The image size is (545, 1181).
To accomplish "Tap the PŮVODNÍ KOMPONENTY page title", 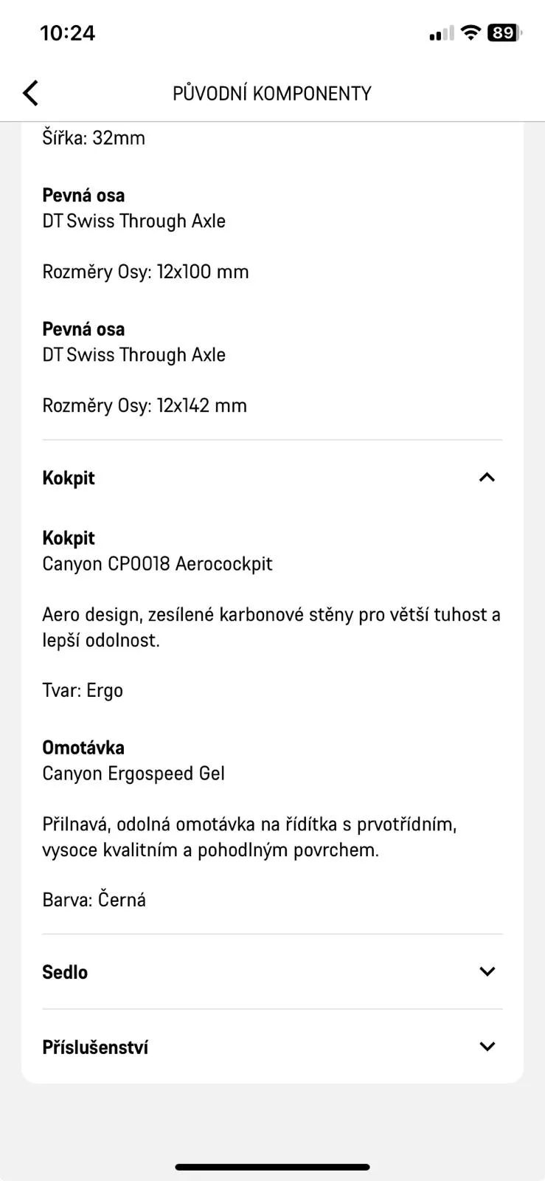I will [272, 94].
